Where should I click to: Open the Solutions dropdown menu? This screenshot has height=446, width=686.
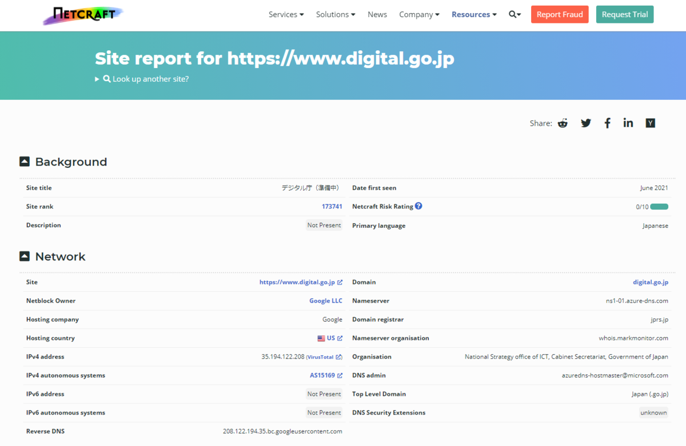[336, 14]
